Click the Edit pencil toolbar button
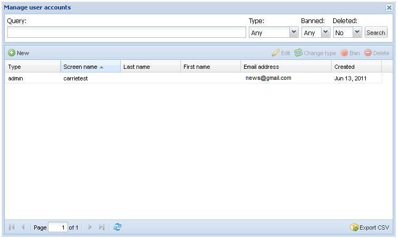This screenshot has height=238, width=398. point(281,53)
